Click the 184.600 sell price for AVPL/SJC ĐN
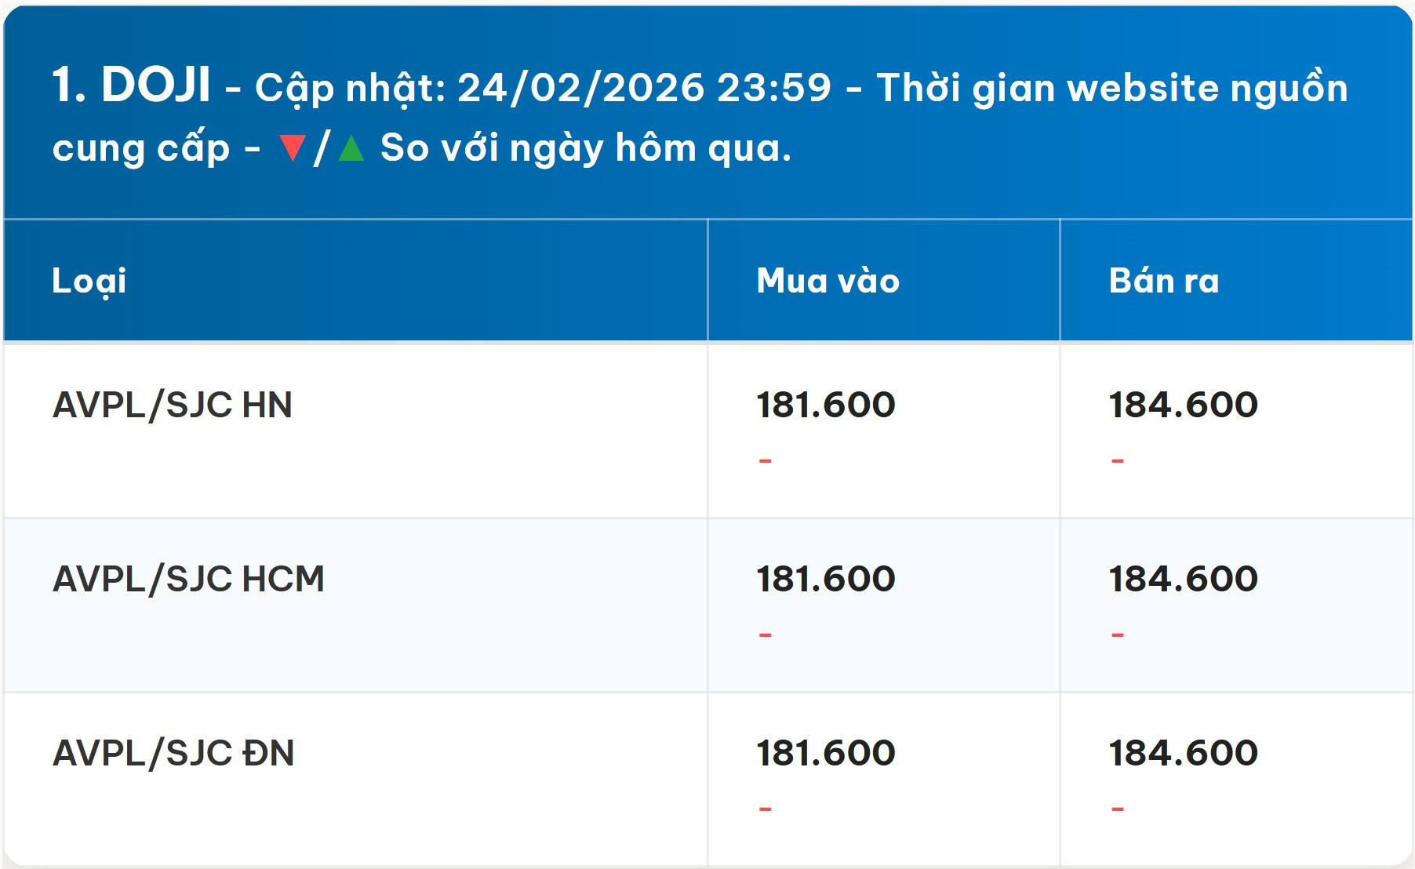Image resolution: width=1415 pixels, height=869 pixels. (x=1183, y=753)
